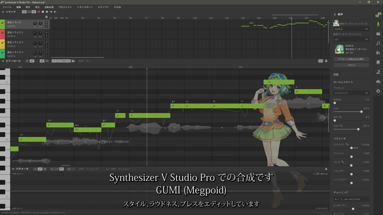Open the トランスポート menu
The height and width of the screenshot is (215, 383).
point(85,7)
